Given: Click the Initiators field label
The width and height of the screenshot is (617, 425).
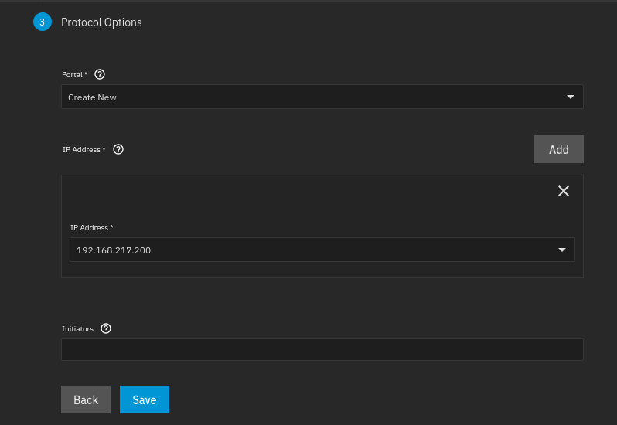Looking at the screenshot, I should (77, 328).
